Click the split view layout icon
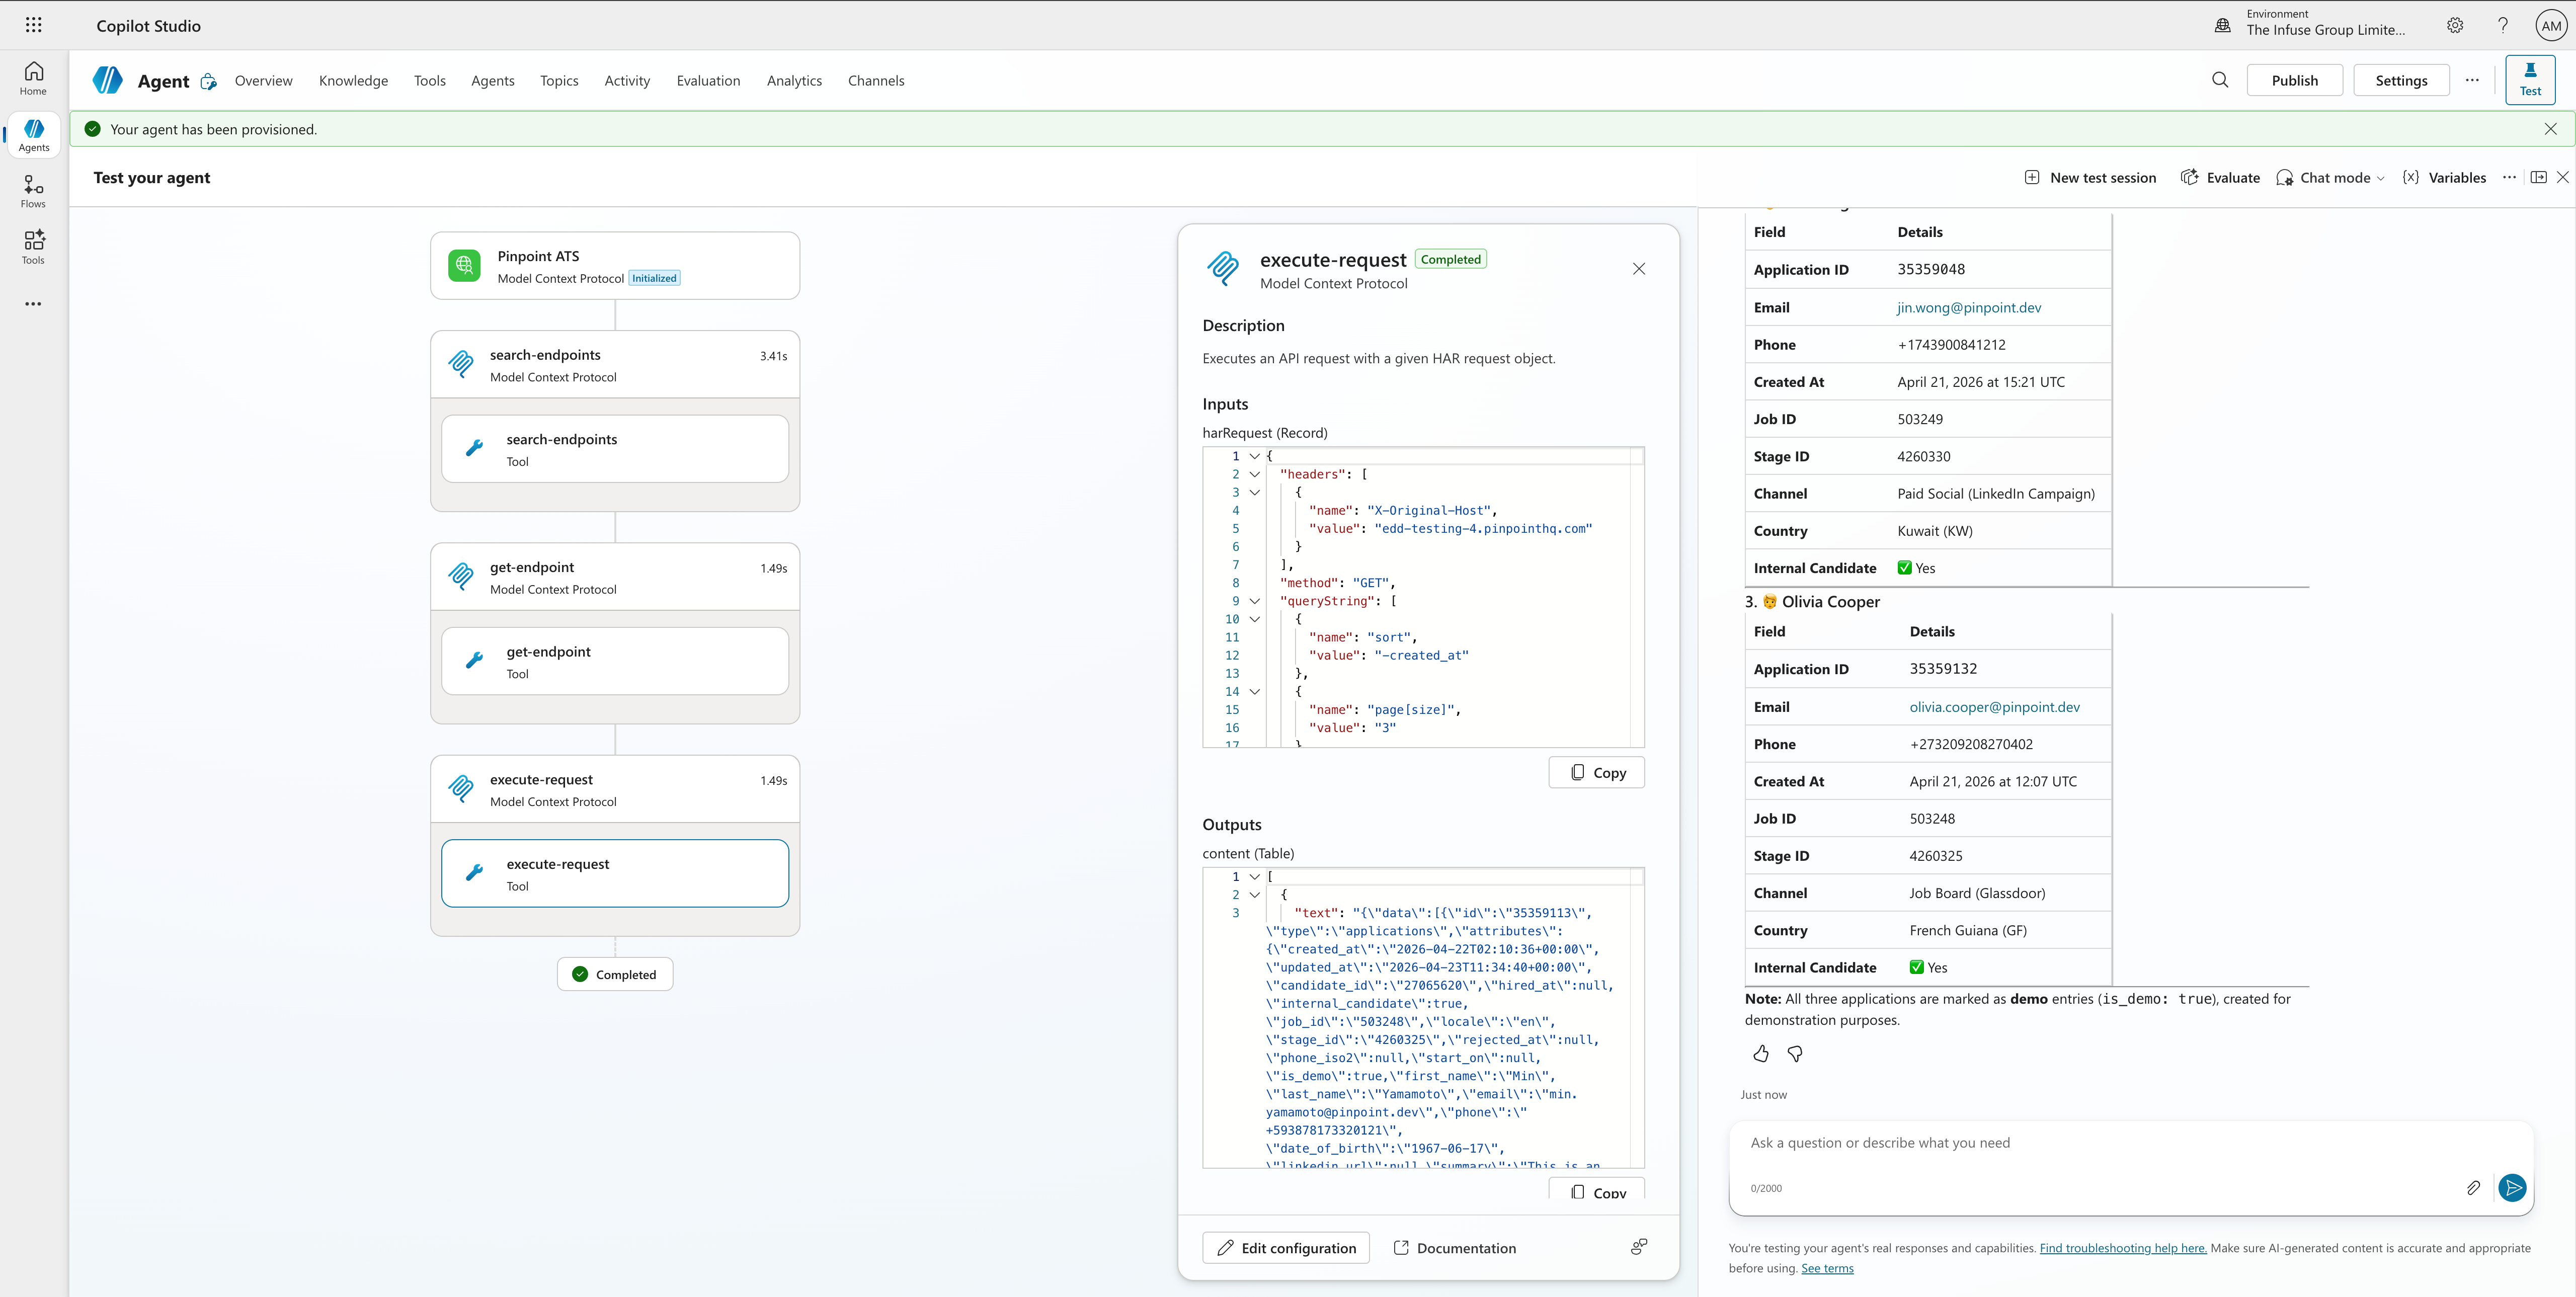 tap(2538, 177)
